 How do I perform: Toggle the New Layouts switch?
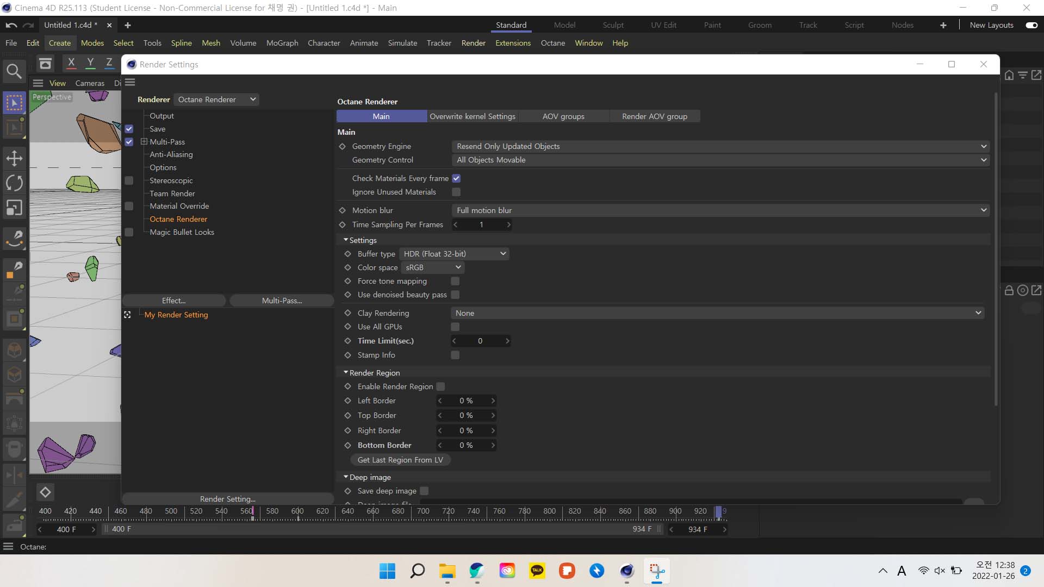point(1031,25)
